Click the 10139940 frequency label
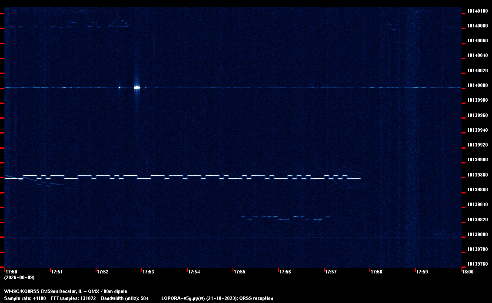Viewport: 492px width, 303px height. pos(477,130)
